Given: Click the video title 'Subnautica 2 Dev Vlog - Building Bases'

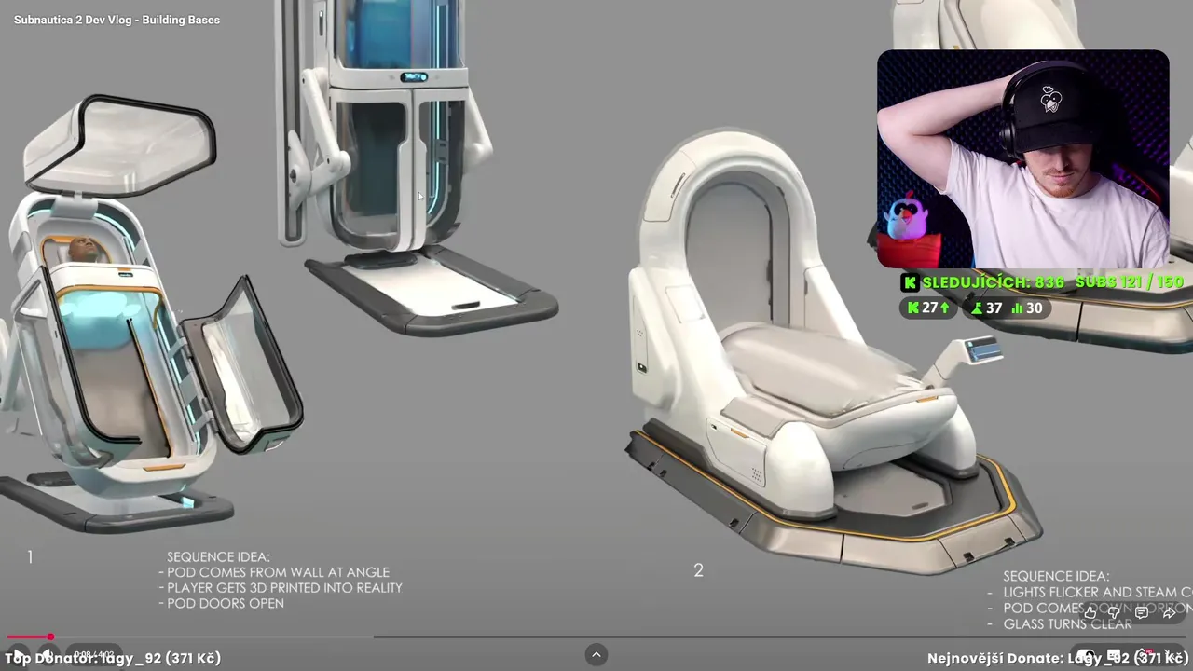Looking at the screenshot, I should (117, 20).
